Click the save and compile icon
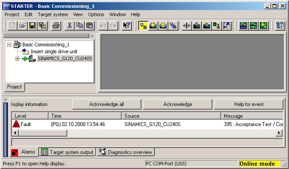This screenshot has height=169, width=289. (x=42, y=25)
